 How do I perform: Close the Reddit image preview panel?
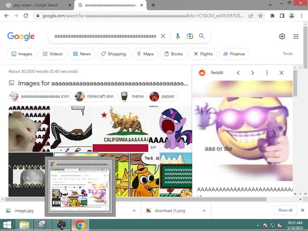pos(282,73)
